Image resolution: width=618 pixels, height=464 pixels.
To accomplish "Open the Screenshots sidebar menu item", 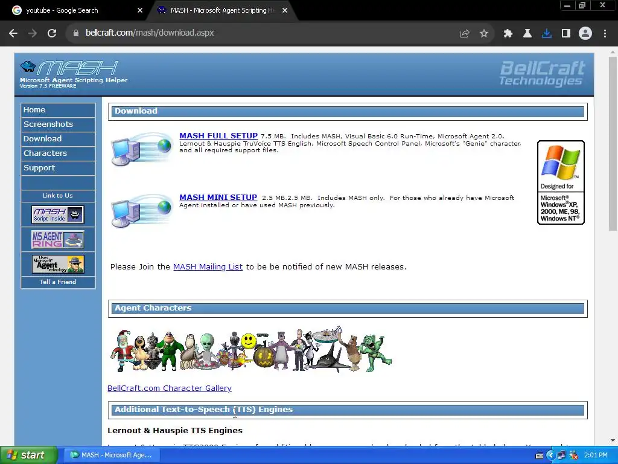I will click(x=58, y=124).
